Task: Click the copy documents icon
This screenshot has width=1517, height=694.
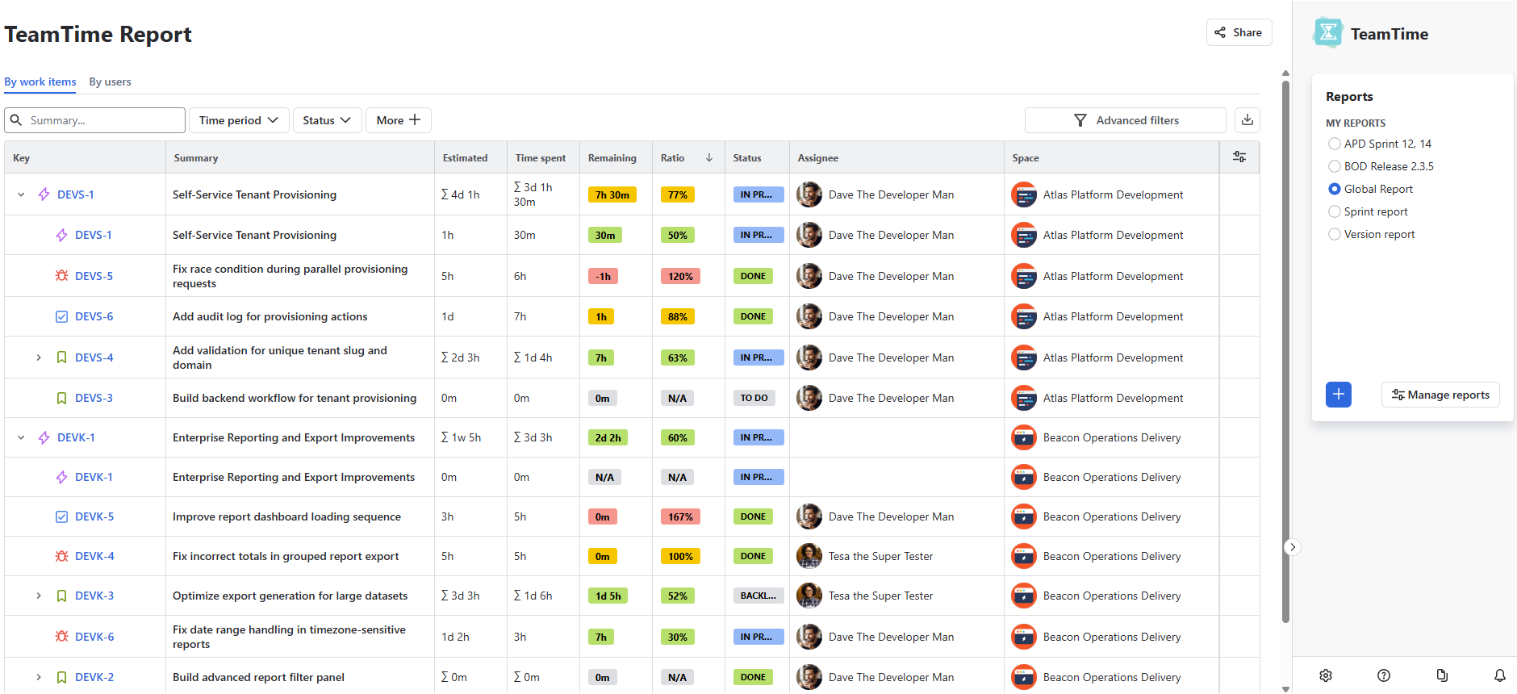Action: click(x=1442, y=675)
